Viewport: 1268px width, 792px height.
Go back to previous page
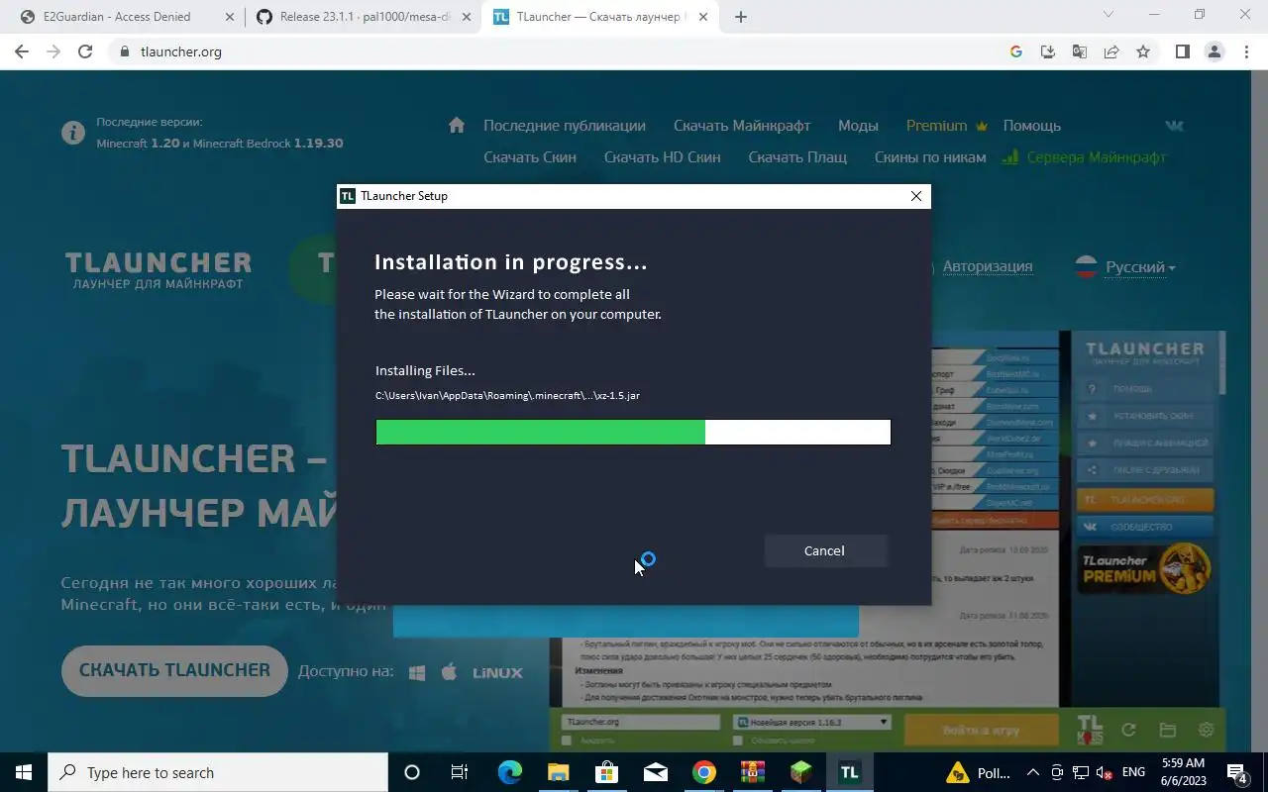click(22, 51)
